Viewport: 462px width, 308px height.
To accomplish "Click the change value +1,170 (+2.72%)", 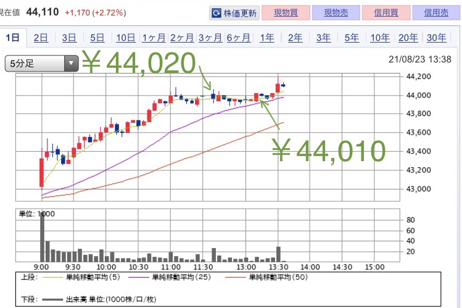I will point(96,13).
